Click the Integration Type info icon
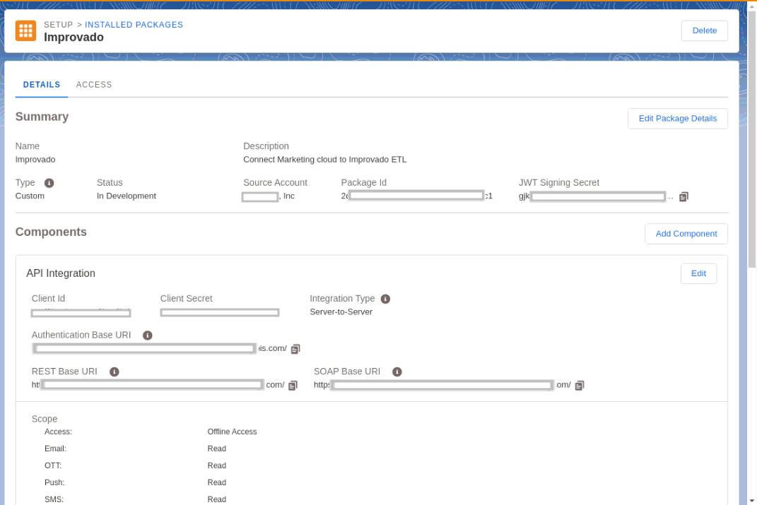The image size is (757, 505). 385,298
